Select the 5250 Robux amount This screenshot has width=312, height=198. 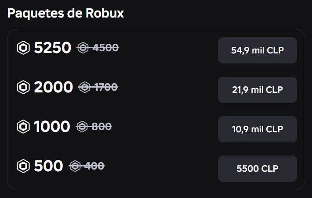point(53,48)
